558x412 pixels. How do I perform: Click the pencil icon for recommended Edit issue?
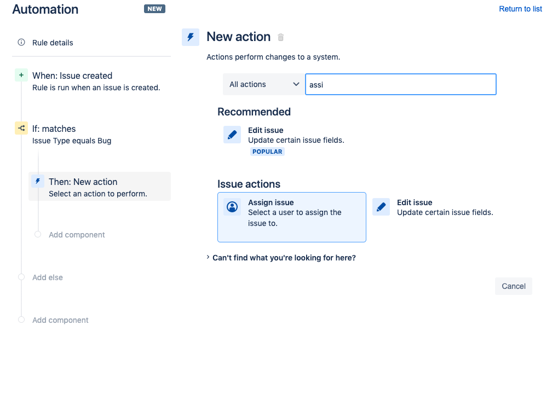coord(232,134)
